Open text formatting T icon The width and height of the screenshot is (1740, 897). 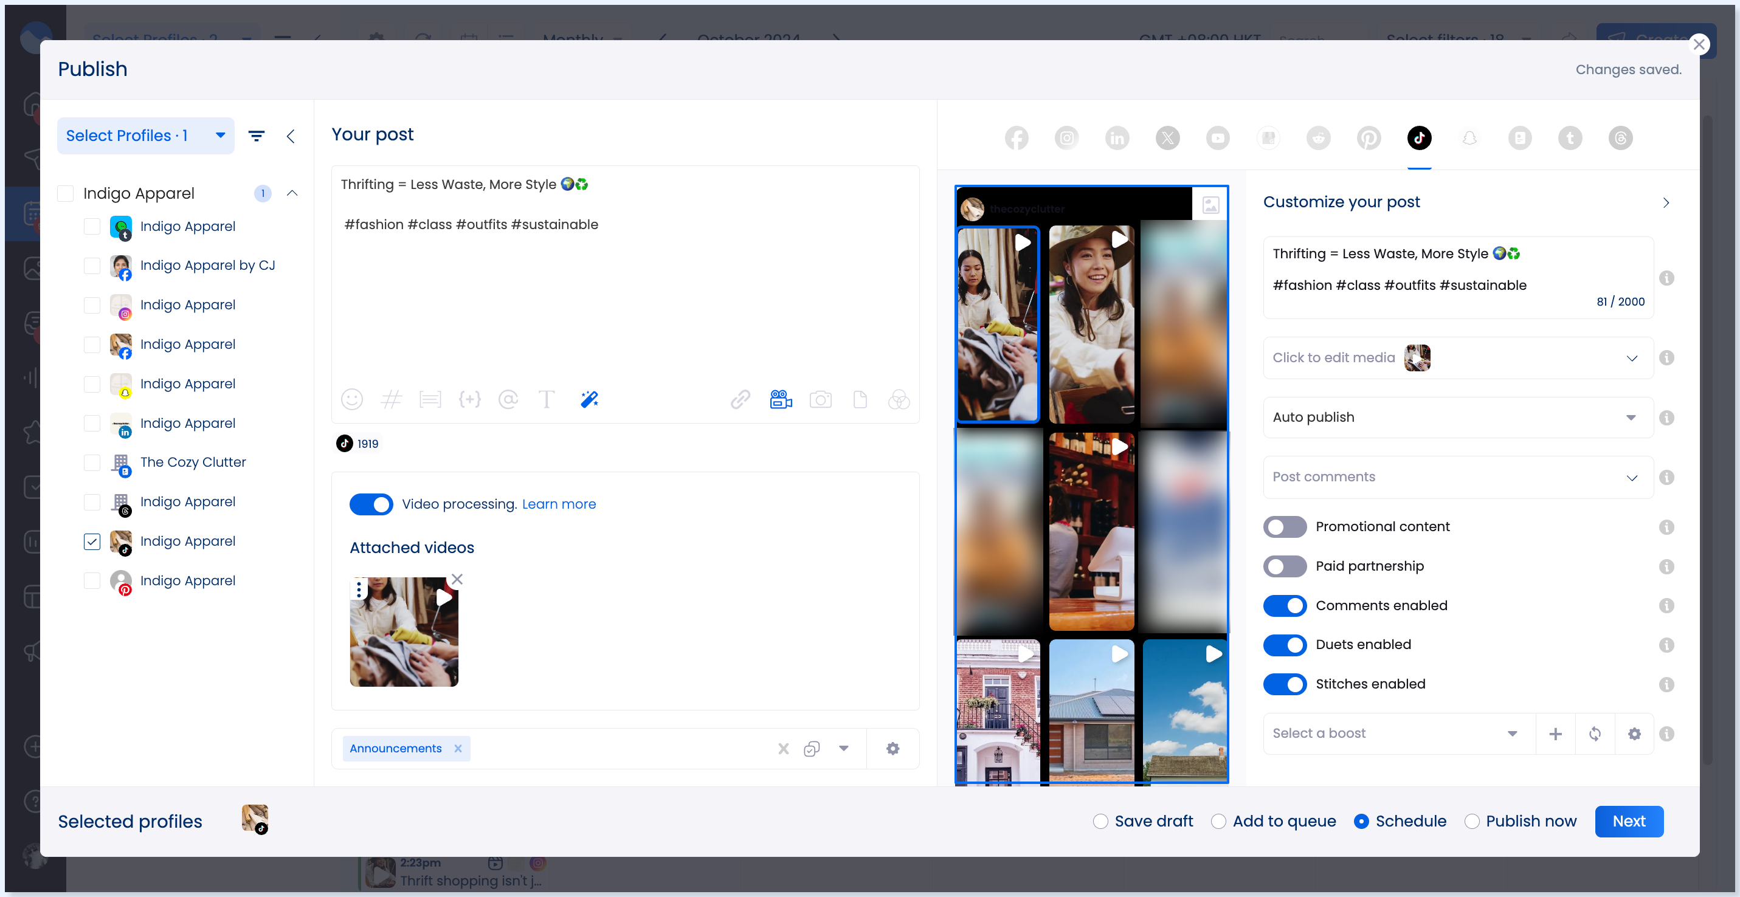point(547,399)
